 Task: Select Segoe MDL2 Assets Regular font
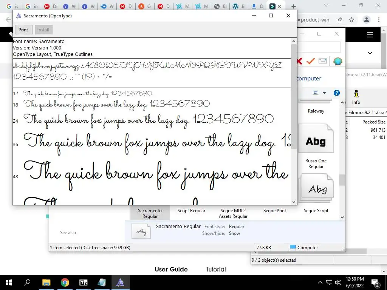[233, 213]
